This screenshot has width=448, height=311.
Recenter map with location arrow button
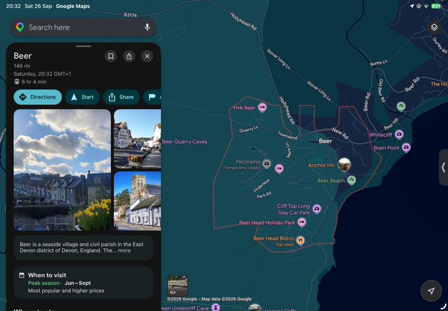pos(431,291)
